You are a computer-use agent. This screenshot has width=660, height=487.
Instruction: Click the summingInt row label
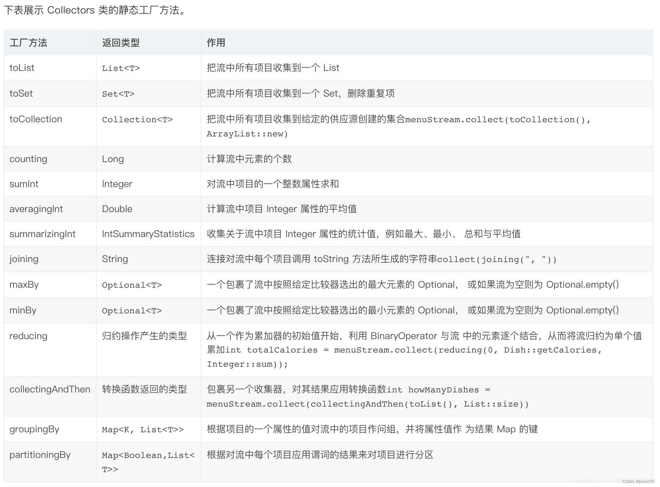coord(24,184)
